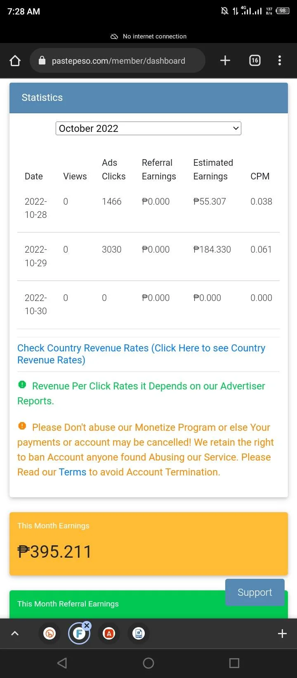Tap the browser home icon
The width and height of the screenshot is (297, 678).
pyautogui.click(x=15, y=61)
